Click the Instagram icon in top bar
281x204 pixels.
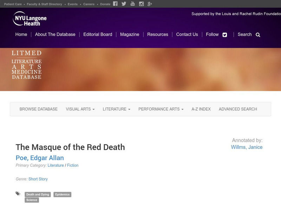pos(141,4)
